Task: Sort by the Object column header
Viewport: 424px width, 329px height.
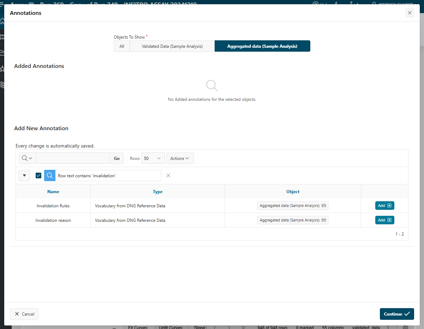Action: pos(293,191)
